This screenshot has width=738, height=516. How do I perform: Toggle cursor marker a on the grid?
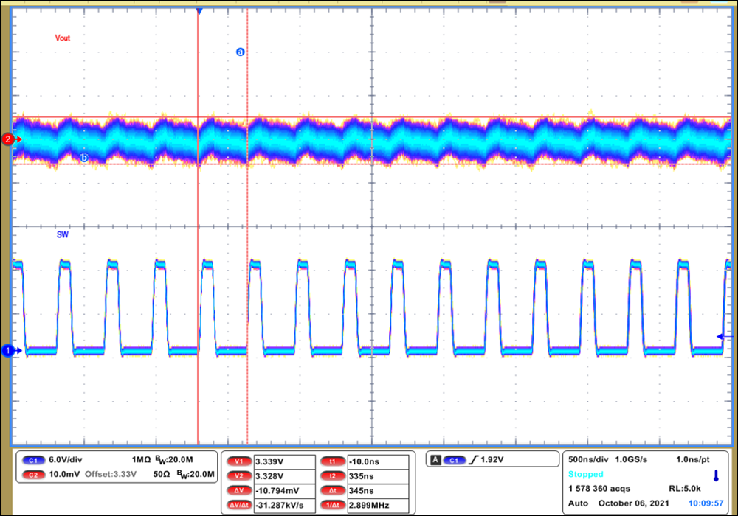click(241, 52)
